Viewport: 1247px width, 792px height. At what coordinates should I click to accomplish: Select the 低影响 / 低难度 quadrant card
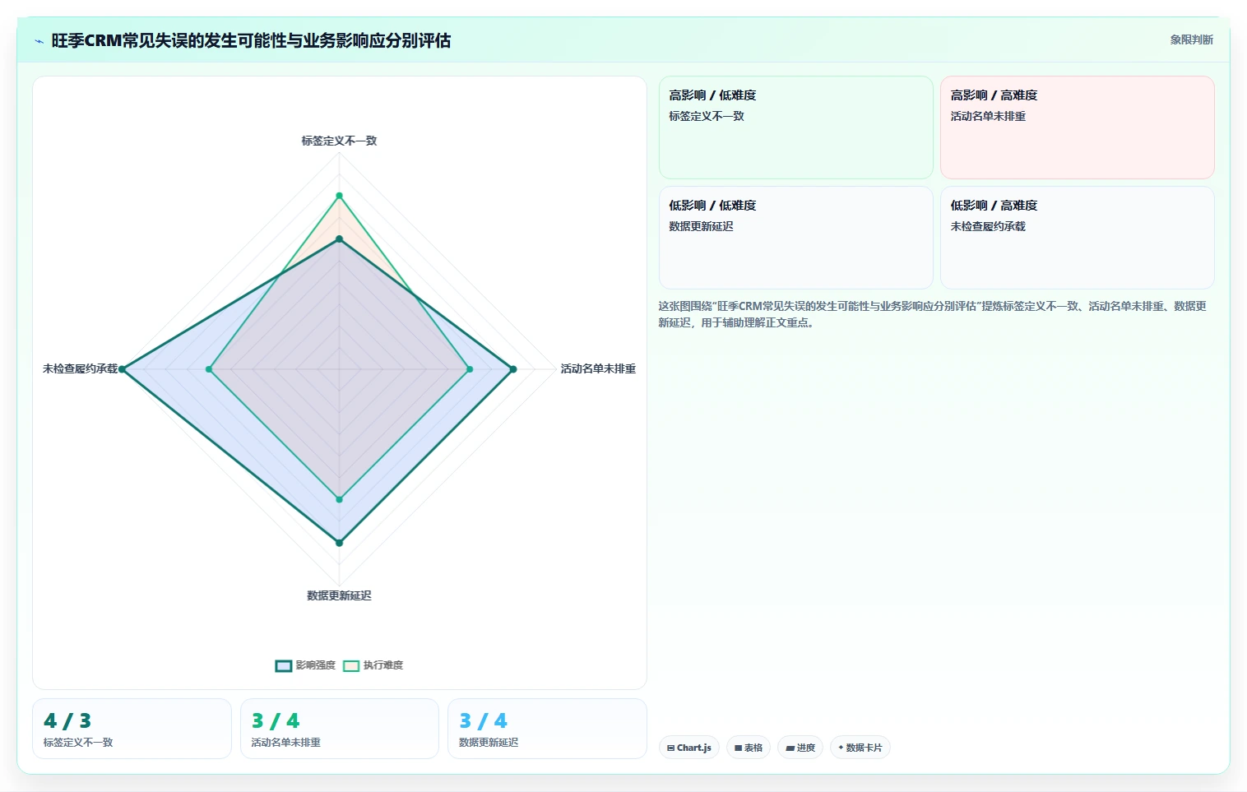point(795,238)
